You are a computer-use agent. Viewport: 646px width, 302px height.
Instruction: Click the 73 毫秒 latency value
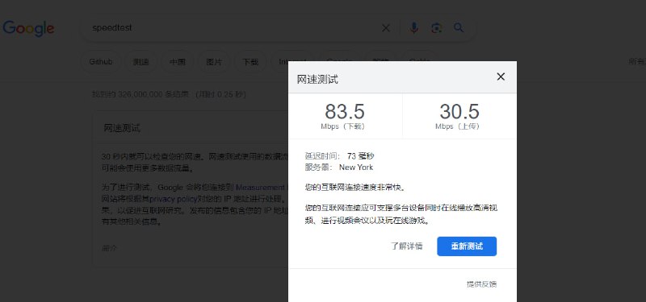(x=360, y=156)
